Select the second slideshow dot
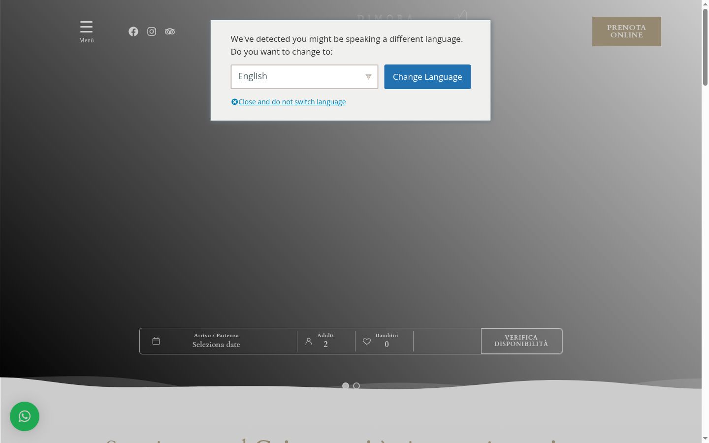 (x=356, y=386)
